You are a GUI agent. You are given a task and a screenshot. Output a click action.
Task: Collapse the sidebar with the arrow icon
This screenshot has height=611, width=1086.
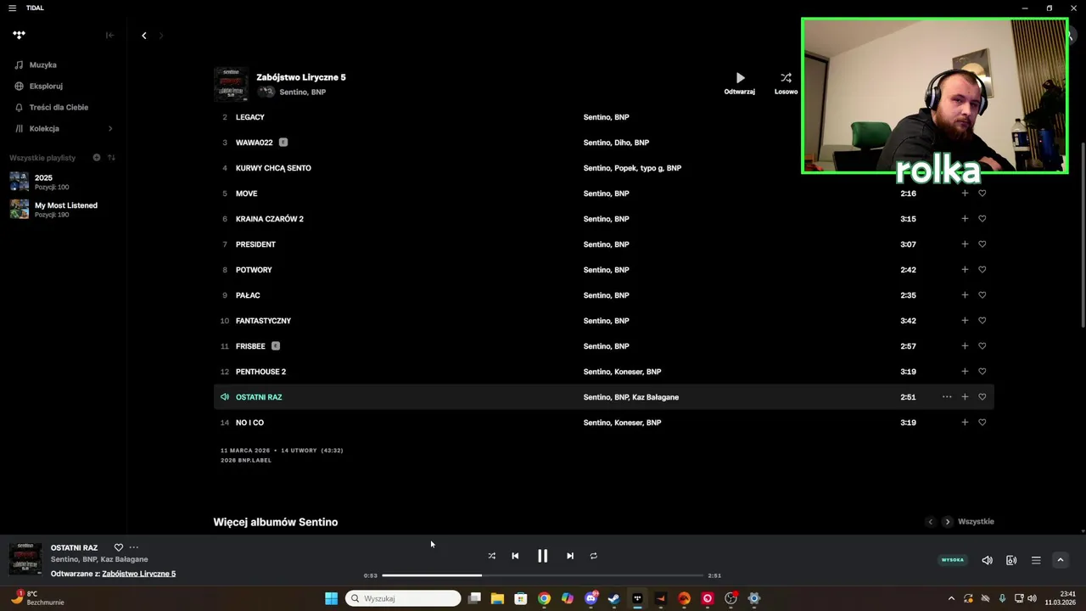tap(109, 35)
